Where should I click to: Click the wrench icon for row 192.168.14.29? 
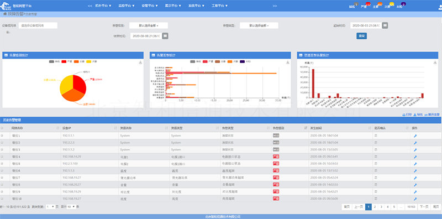pyautogui.click(x=415, y=157)
